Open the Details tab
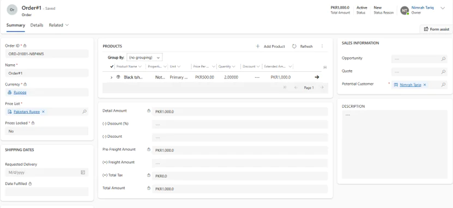Image resolution: width=453 pixels, height=208 pixels. pyautogui.click(x=37, y=25)
